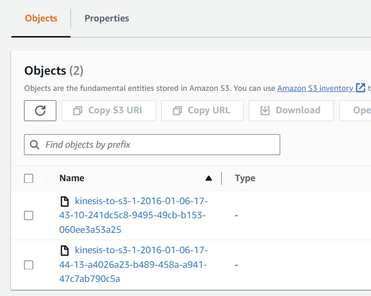The height and width of the screenshot is (296, 371).
Task: Check the box for object ending 47c7ab790c5a
Action: 29,265
